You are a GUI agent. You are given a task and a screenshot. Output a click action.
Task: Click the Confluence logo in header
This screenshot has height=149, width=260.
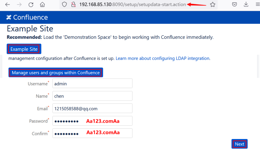tap(27, 17)
